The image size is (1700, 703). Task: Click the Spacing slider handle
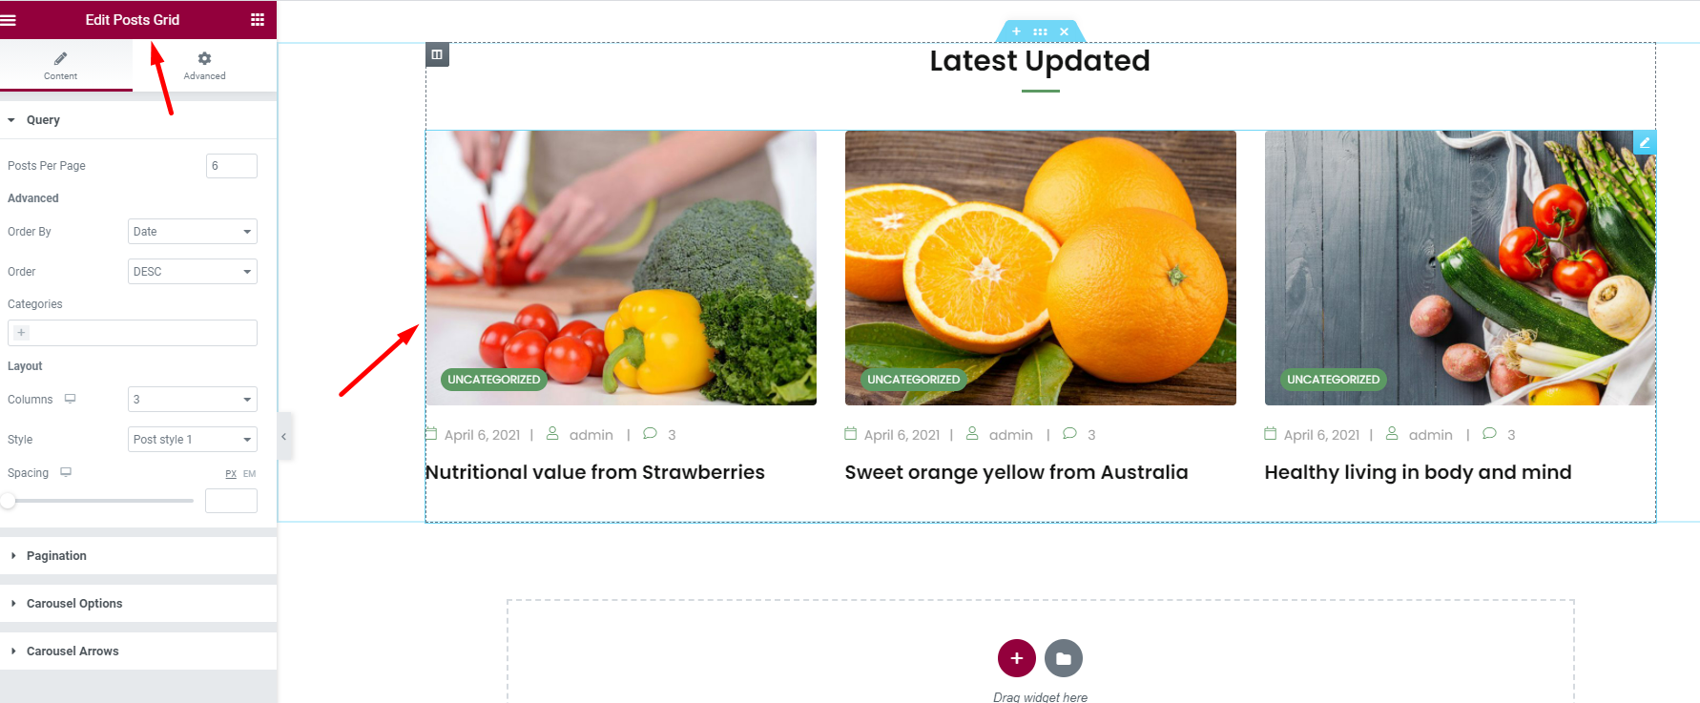click(x=8, y=500)
